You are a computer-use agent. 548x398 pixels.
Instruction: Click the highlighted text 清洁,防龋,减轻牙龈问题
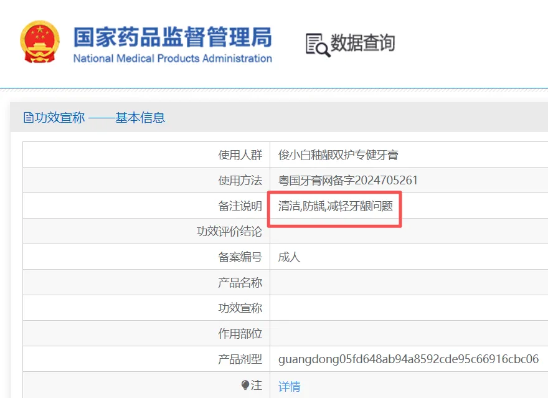(x=336, y=206)
